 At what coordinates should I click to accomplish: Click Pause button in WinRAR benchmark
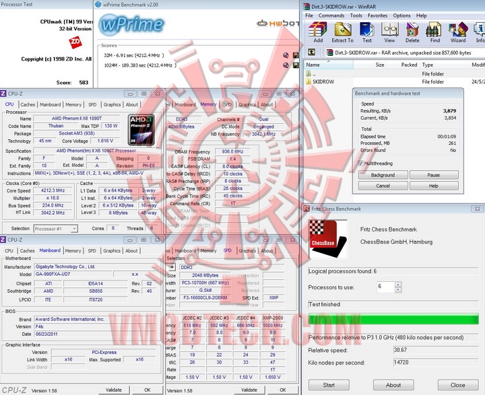(x=434, y=175)
